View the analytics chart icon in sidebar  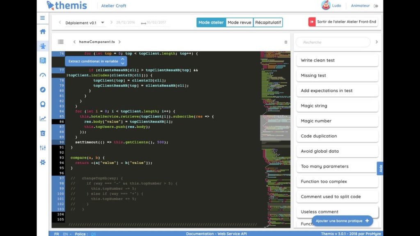43,118
